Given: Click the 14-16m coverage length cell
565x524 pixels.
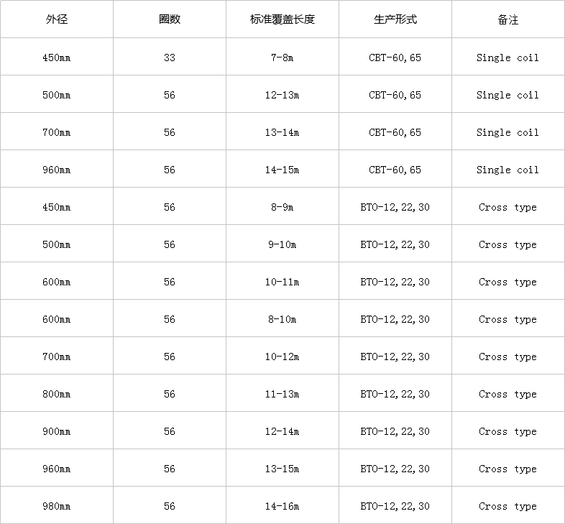Looking at the screenshot, I should (282, 506).
